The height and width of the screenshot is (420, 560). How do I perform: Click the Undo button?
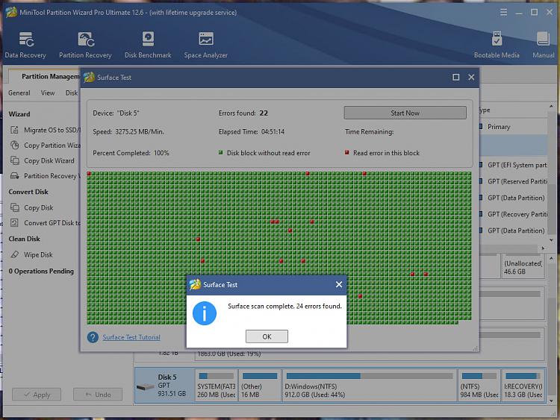click(x=98, y=395)
